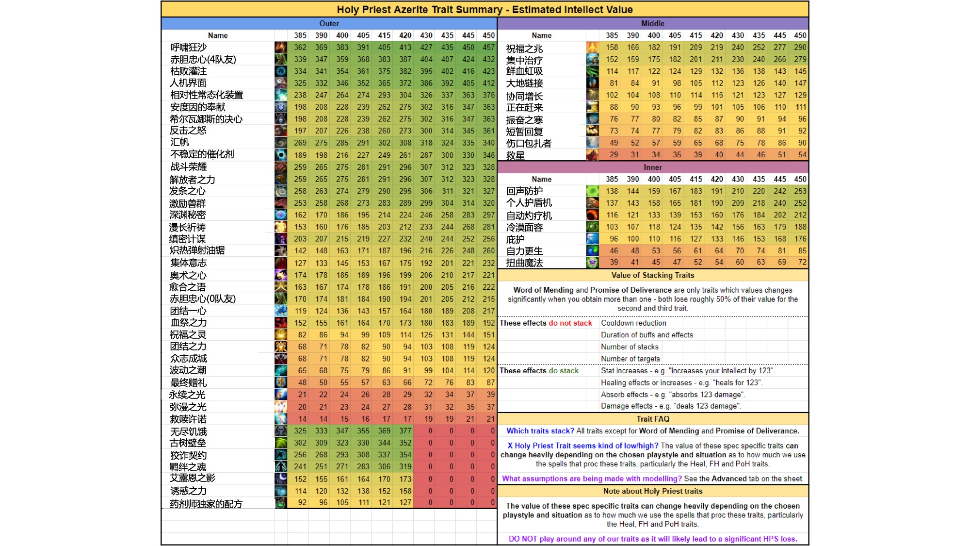Click the icon next to 枯败灌注
Viewport: 970px width, 546px height.
(x=281, y=71)
